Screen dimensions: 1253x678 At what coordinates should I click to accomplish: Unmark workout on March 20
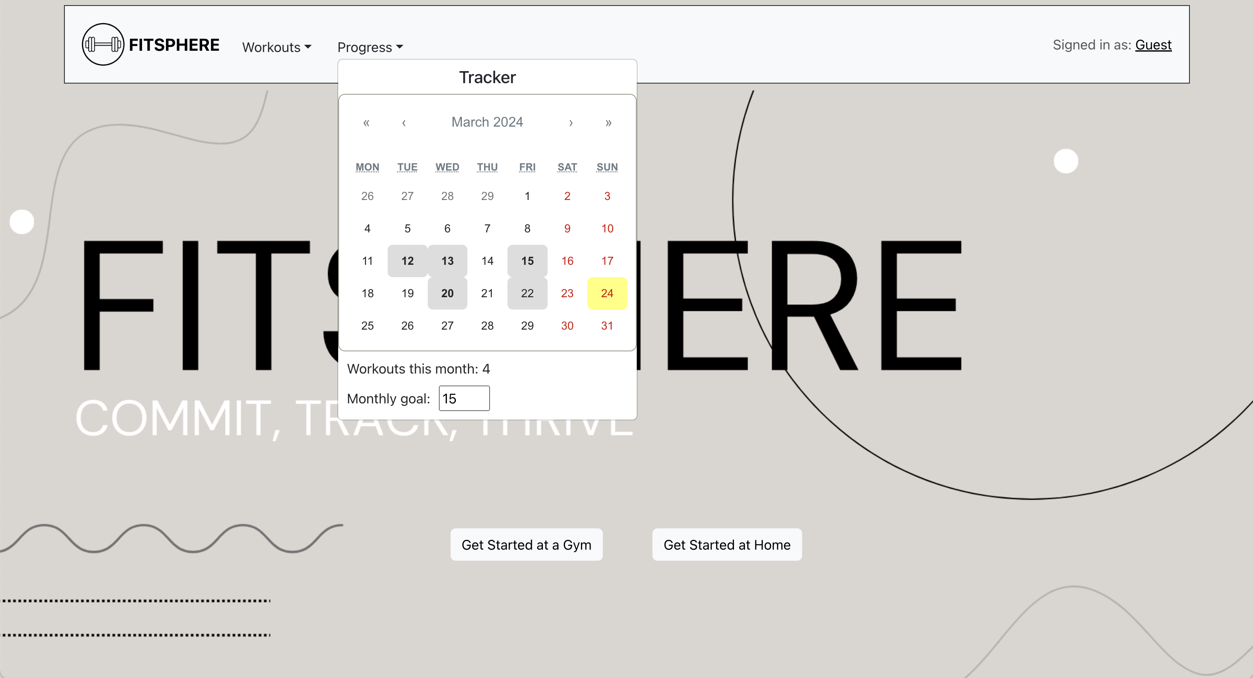[x=447, y=293]
